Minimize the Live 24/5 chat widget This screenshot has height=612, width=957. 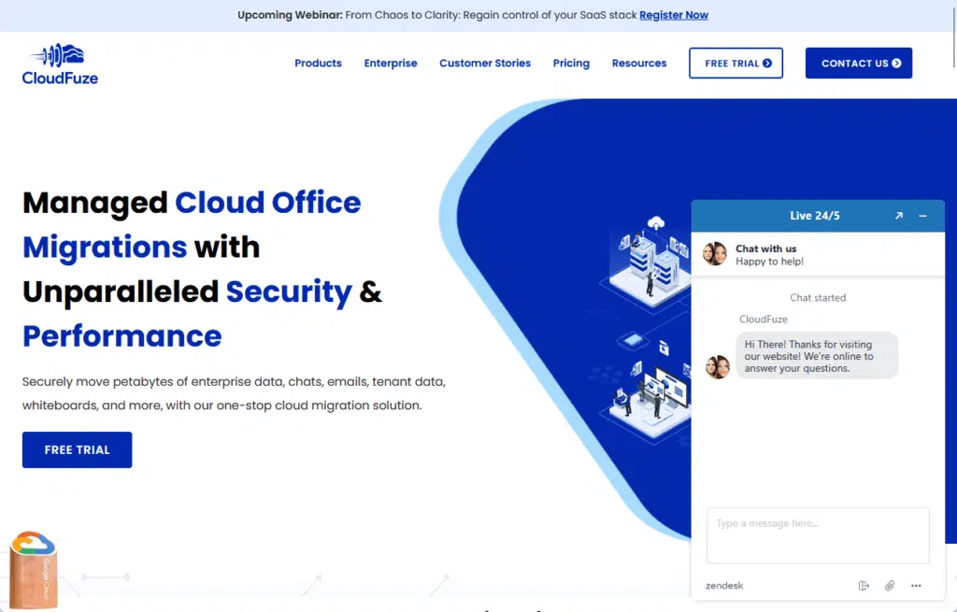(922, 216)
